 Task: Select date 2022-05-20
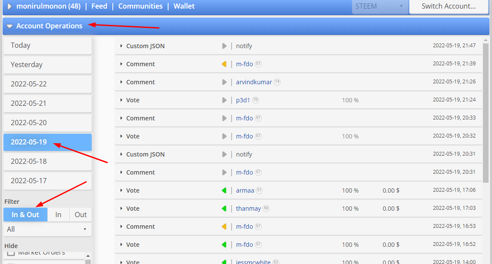[47, 123]
